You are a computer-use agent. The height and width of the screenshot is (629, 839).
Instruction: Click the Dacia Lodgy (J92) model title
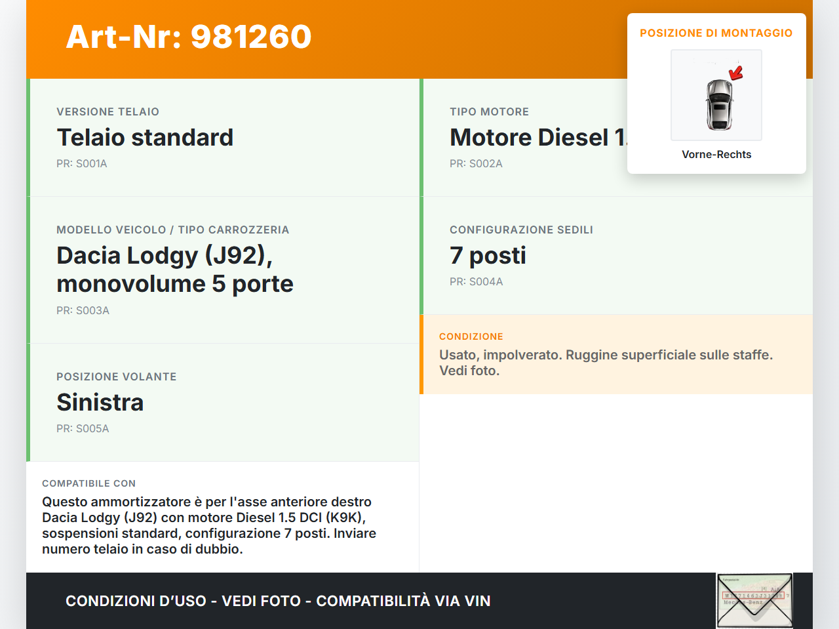click(x=175, y=269)
